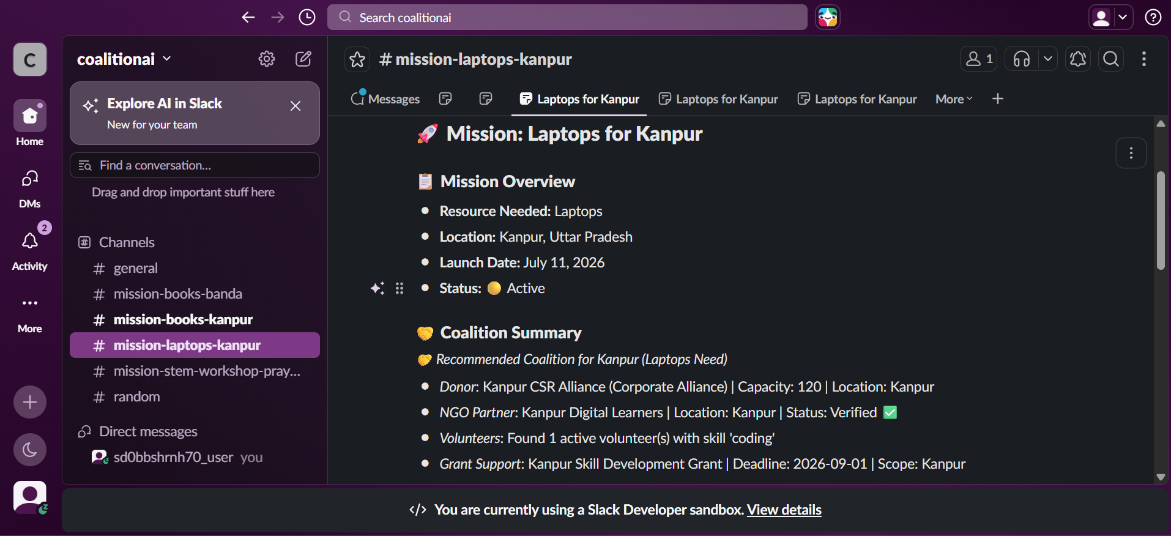Open the random channel
This screenshot has height=536, width=1171.
[195, 396]
